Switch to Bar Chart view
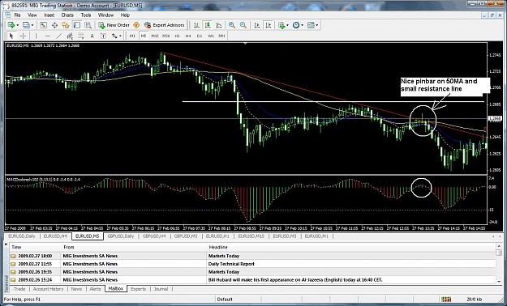The image size is (507, 306). [196, 25]
